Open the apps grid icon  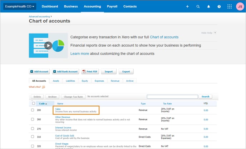coord(230,6)
